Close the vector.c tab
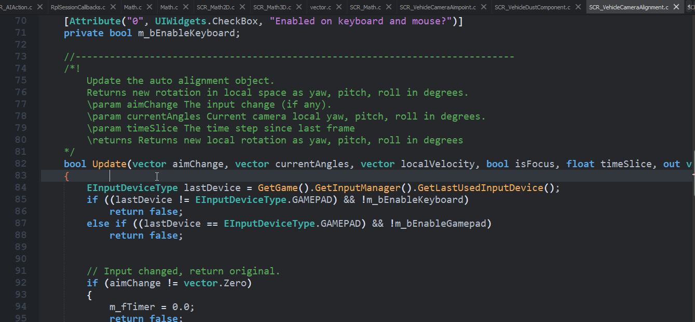695x322 pixels. (339, 7)
